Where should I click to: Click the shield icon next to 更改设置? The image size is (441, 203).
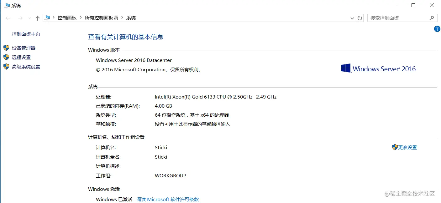click(x=395, y=147)
